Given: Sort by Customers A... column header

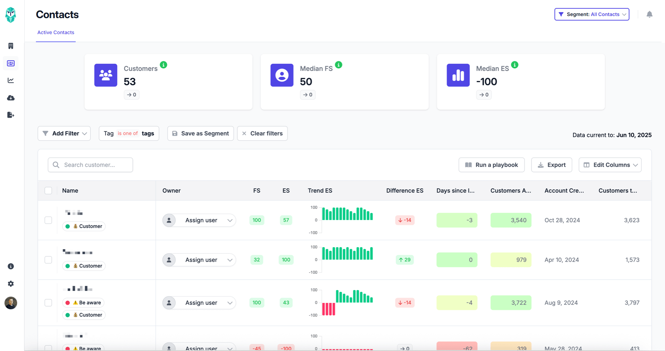Looking at the screenshot, I should 511,190.
